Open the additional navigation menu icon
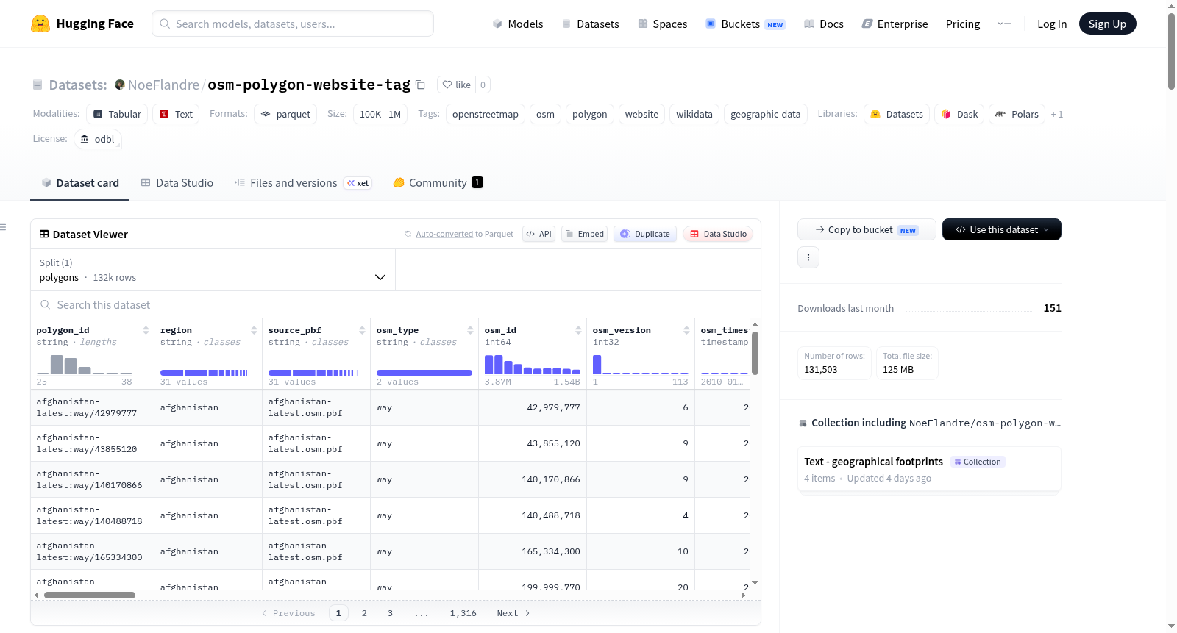The image size is (1177, 633). [1004, 24]
